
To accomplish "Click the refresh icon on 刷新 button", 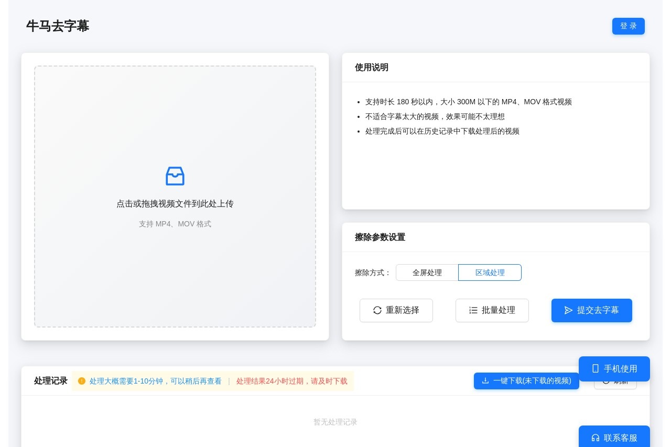I will click(606, 381).
